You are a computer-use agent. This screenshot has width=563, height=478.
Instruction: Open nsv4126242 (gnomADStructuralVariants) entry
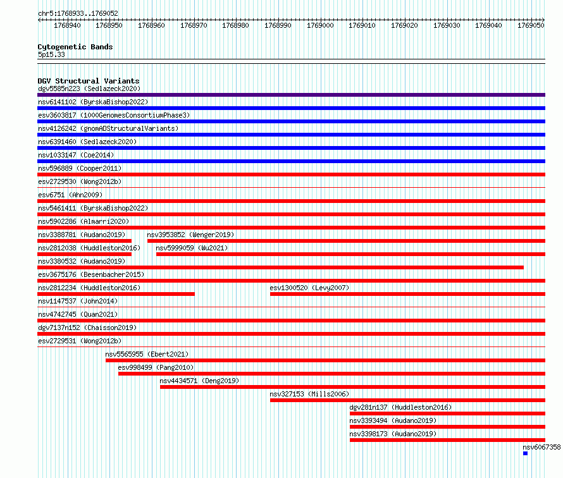(x=108, y=128)
